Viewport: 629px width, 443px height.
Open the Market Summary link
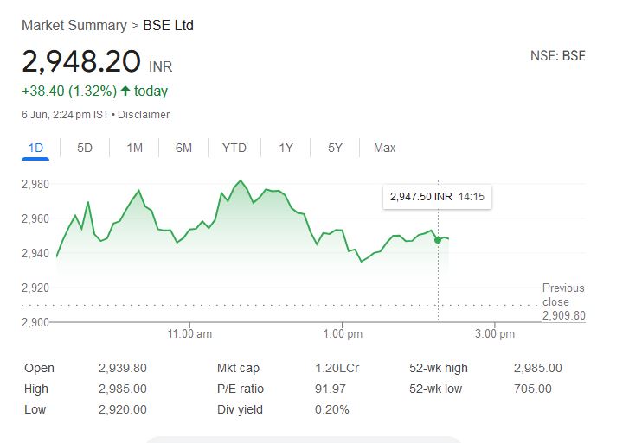pos(74,25)
